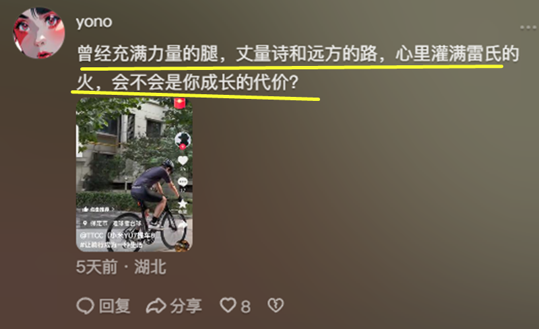Click the location pin tag in the thumbnail

coord(111,223)
